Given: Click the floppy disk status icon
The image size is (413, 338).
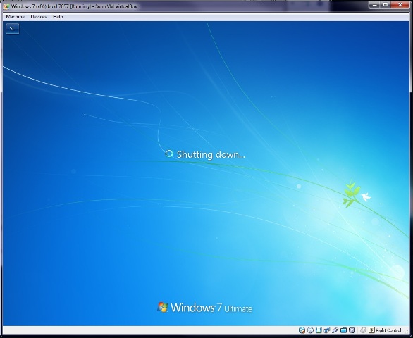Looking at the screenshot, I should [x=319, y=330].
